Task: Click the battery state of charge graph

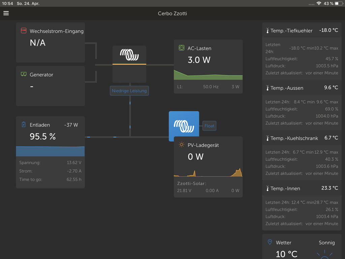Action: coord(51,151)
